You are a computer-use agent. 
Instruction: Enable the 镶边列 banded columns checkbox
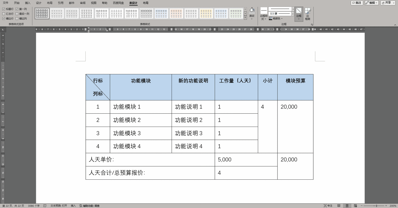[x=17, y=18]
